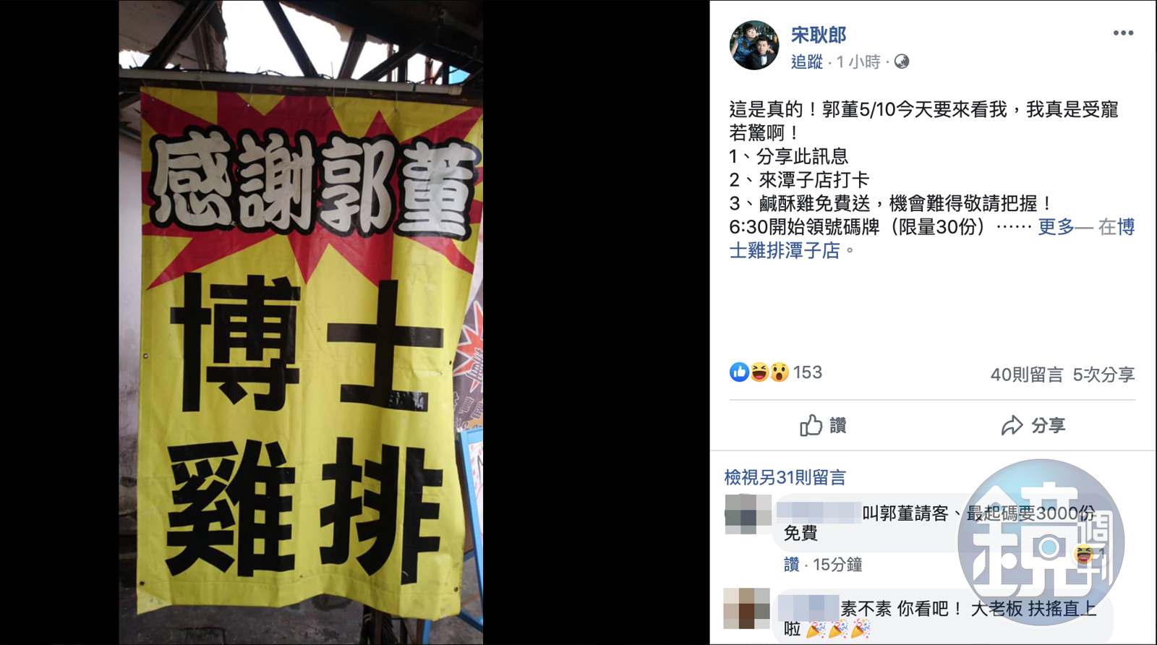This screenshot has width=1157, height=645.
Task: Click the second commenter's blurred avatar
Action: (747, 608)
